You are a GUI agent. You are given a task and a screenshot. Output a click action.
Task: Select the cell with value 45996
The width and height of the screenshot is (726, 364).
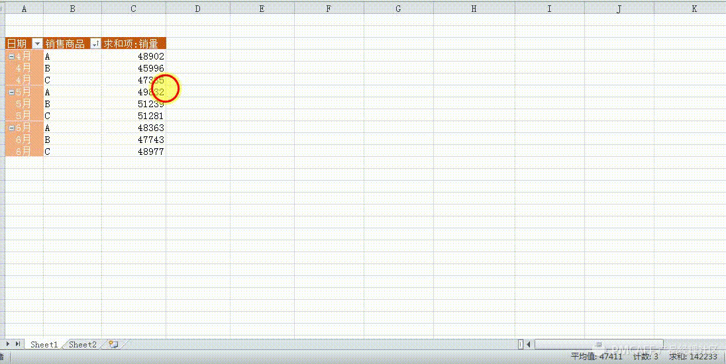(133, 68)
